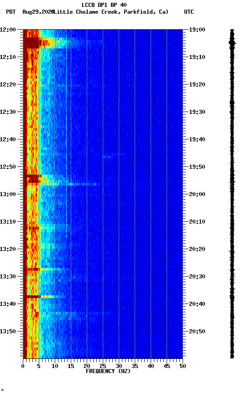Click the 'FREQUENCY (HZ)' axis label

point(108,371)
